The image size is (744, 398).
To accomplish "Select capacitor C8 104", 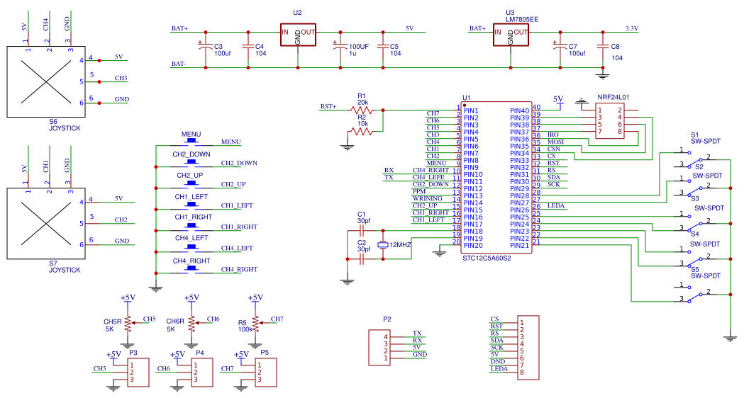I will (603, 47).
